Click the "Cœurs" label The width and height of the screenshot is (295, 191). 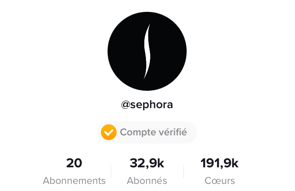click(219, 181)
